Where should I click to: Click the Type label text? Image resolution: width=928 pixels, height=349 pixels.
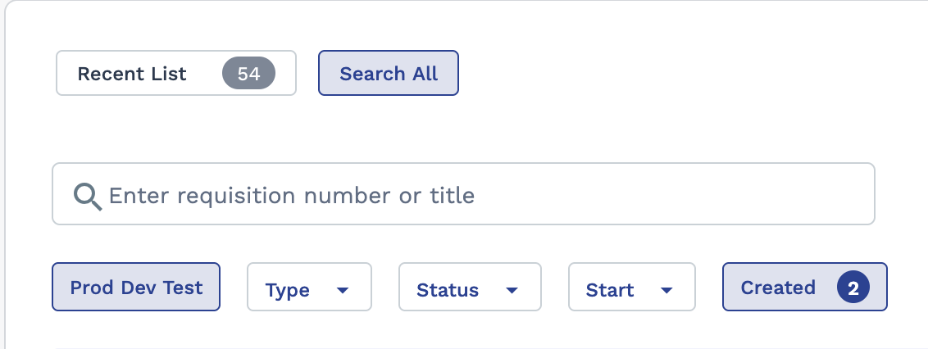pyautogui.click(x=288, y=290)
